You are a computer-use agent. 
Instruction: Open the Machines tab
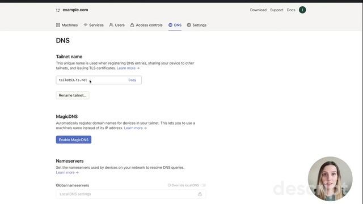[67, 25]
